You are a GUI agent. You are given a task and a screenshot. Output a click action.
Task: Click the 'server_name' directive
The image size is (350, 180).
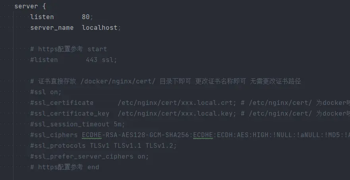point(52,28)
